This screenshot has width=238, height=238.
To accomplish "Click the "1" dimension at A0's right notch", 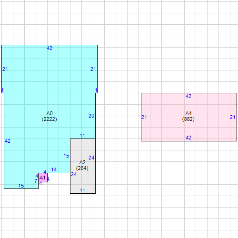I will pyautogui.click(x=96, y=90).
